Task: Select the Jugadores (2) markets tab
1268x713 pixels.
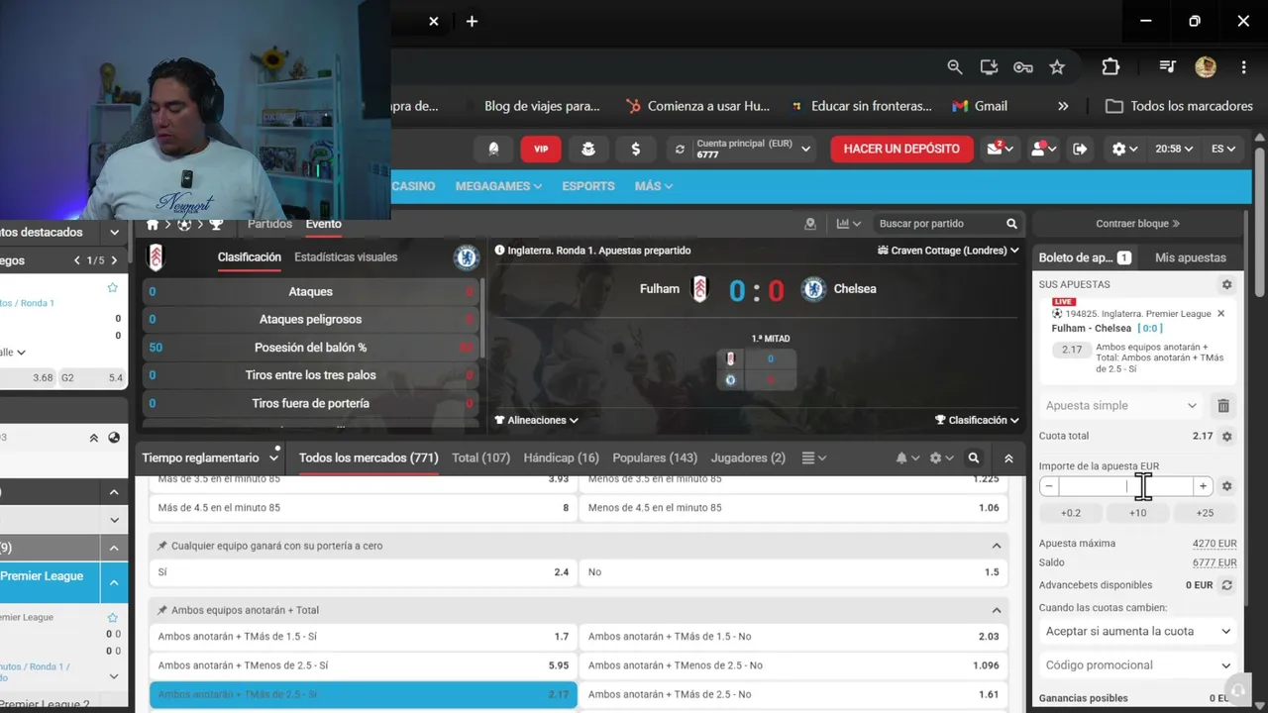Action: coord(748,458)
